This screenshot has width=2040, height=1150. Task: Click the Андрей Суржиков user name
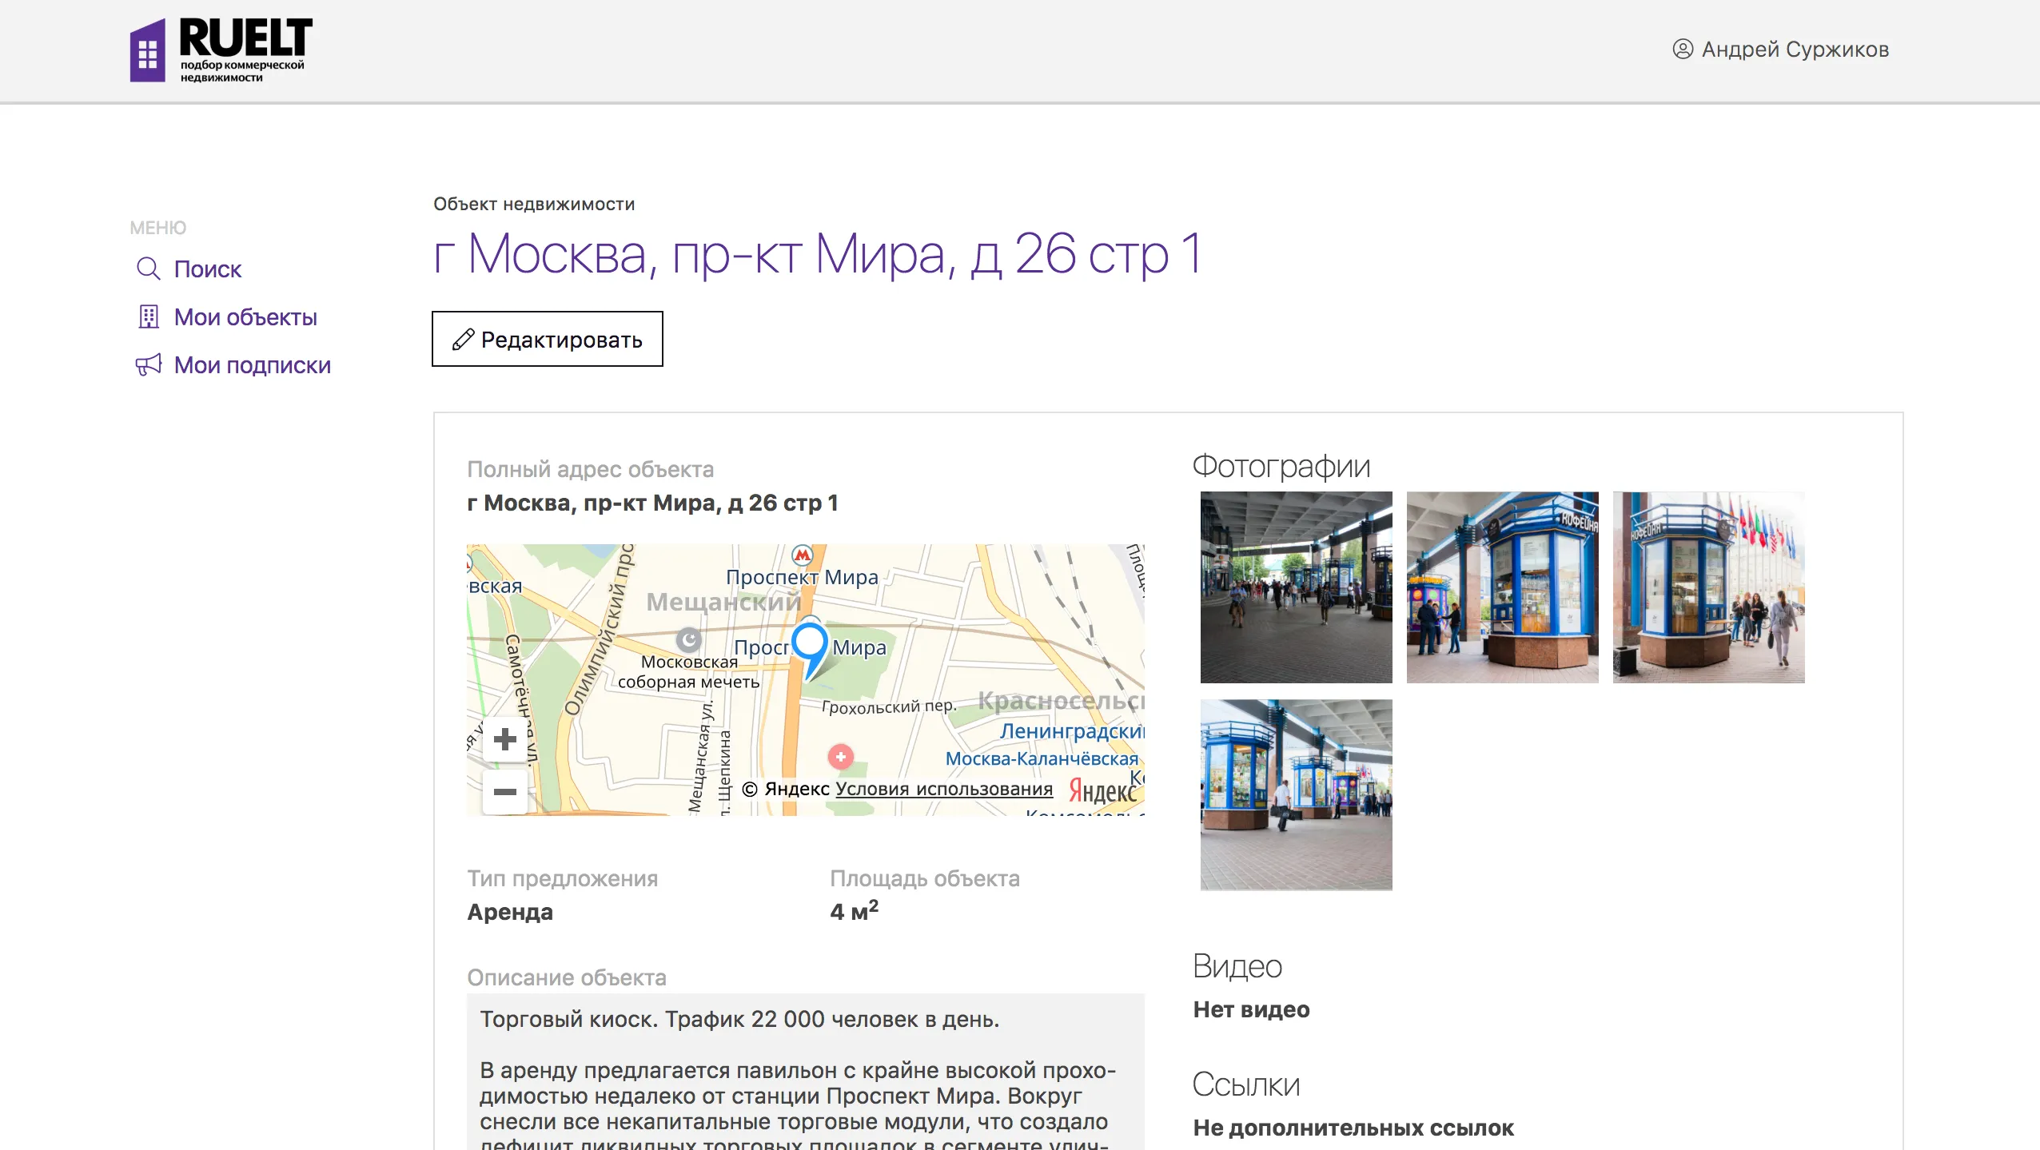tap(1795, 50)
